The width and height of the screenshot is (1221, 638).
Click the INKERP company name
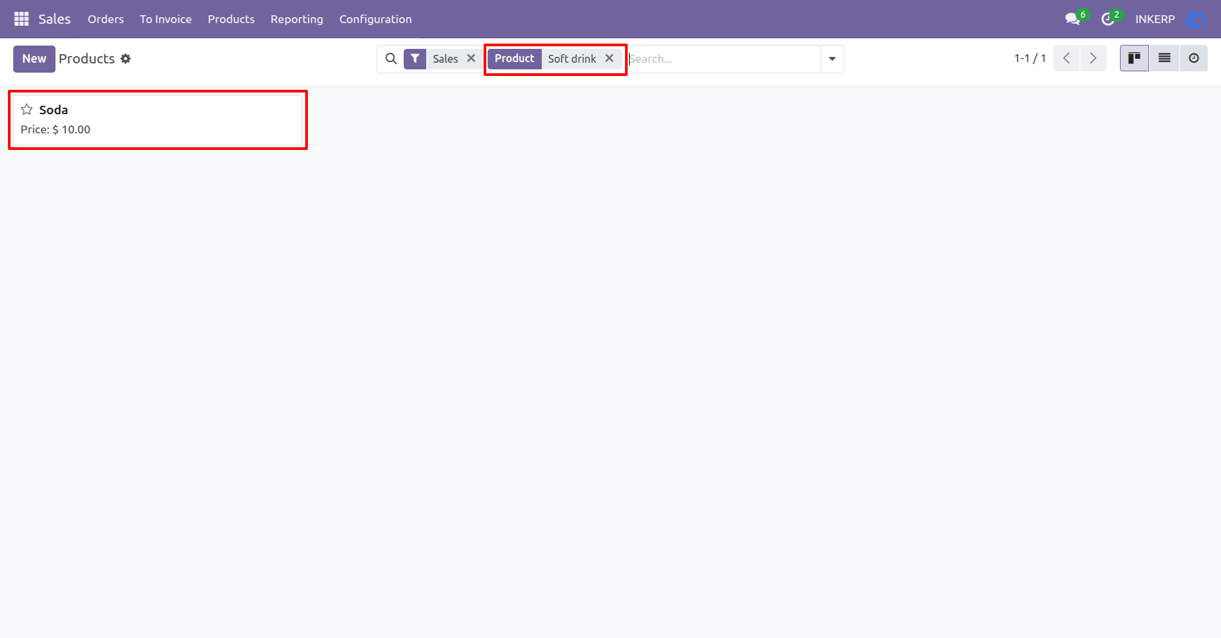pos(1155,19)
